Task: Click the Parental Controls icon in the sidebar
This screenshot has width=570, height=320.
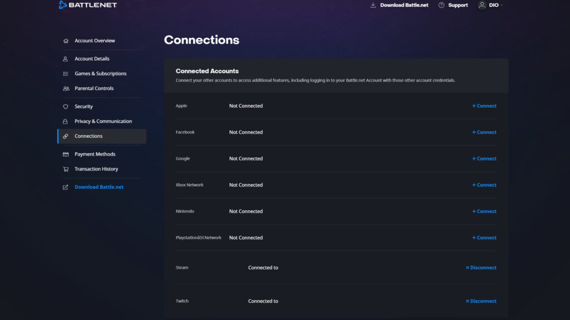Action: 65,88
